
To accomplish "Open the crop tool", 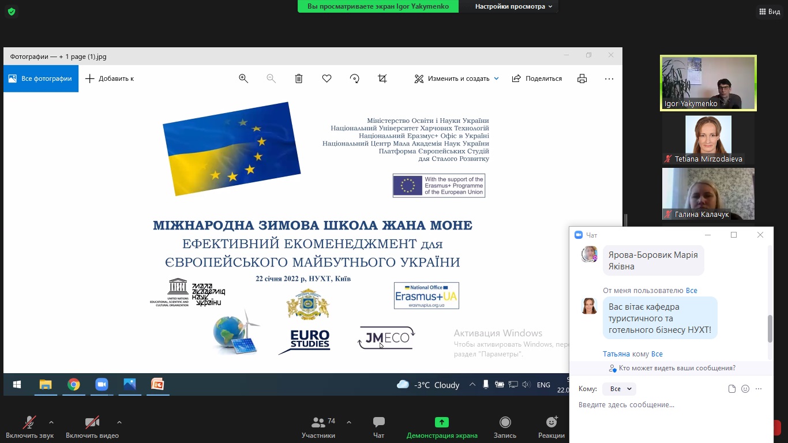I will click(382, 78).
